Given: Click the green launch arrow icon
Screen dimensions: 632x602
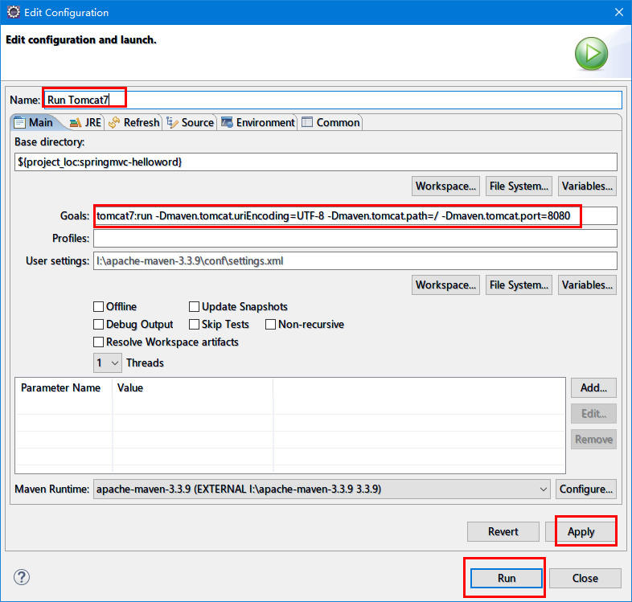Looking at the screenshot, I should coord(591,54).
